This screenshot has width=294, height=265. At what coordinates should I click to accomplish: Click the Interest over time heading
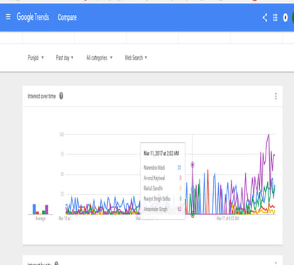click(42, 96)
